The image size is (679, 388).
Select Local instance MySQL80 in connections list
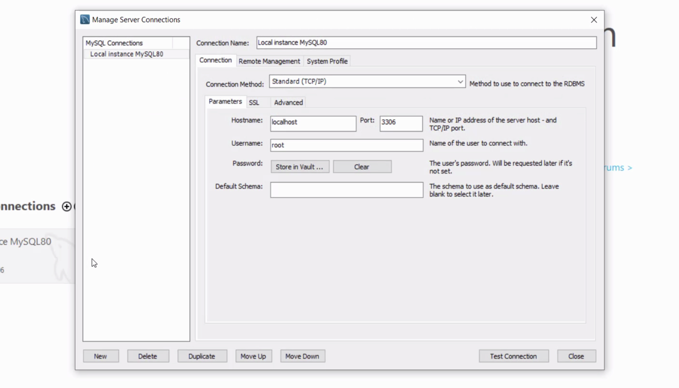pyautogui.click(x=127, y=54)
